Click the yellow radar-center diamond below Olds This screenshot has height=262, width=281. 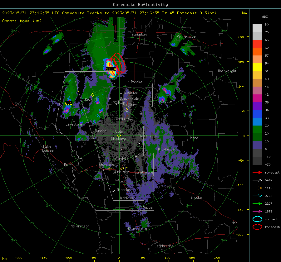pos(119,136)
